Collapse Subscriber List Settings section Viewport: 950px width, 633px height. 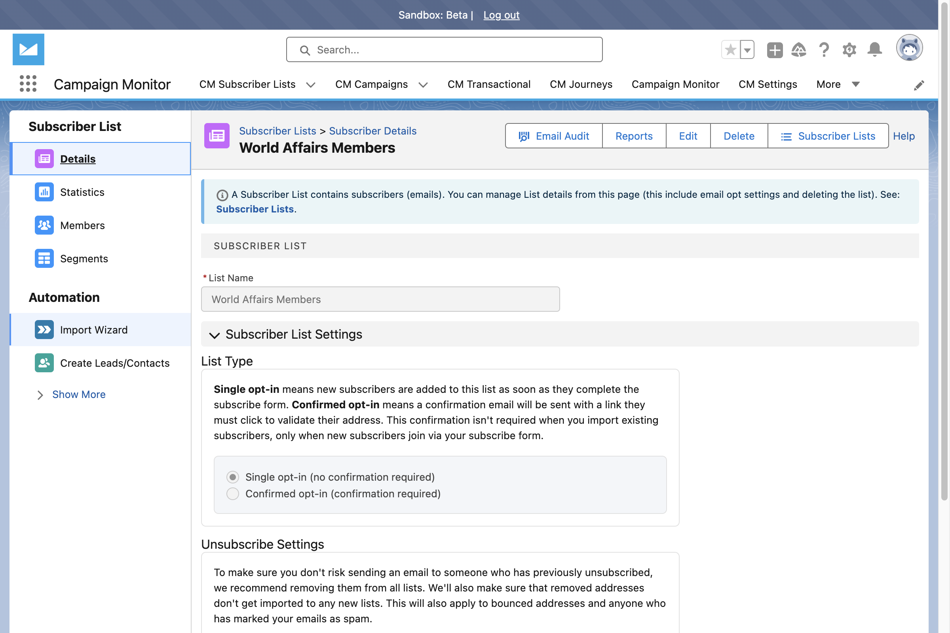coord(215,335)
